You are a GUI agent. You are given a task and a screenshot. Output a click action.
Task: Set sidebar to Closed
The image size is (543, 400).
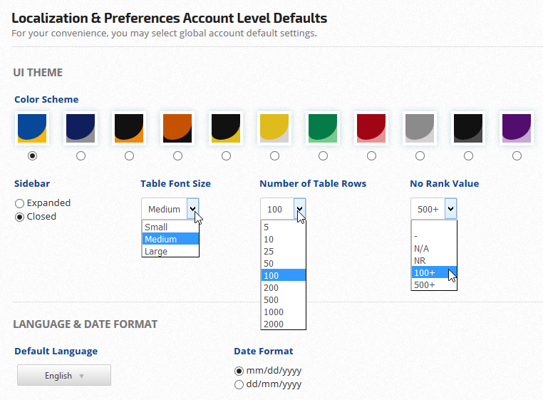point(20,217)
